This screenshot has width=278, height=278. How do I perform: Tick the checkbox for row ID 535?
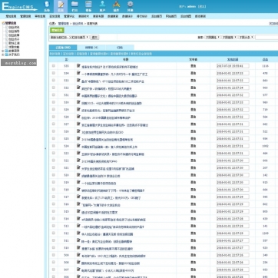coord(54,66)
